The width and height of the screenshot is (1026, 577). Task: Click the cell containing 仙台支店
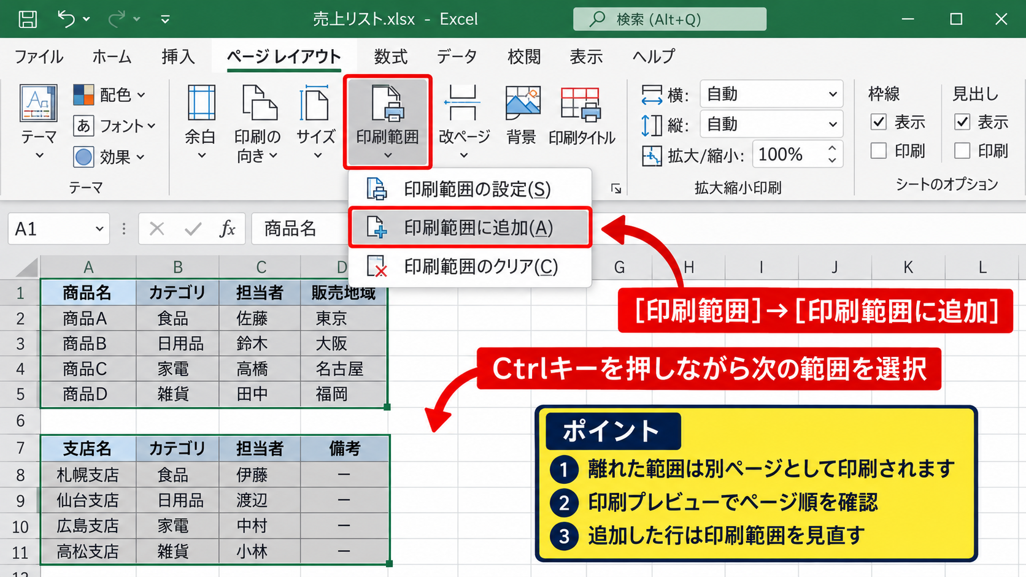coord(88,500)
